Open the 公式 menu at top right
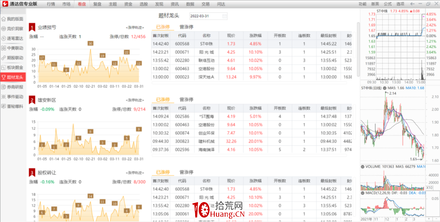 point(388,4)
